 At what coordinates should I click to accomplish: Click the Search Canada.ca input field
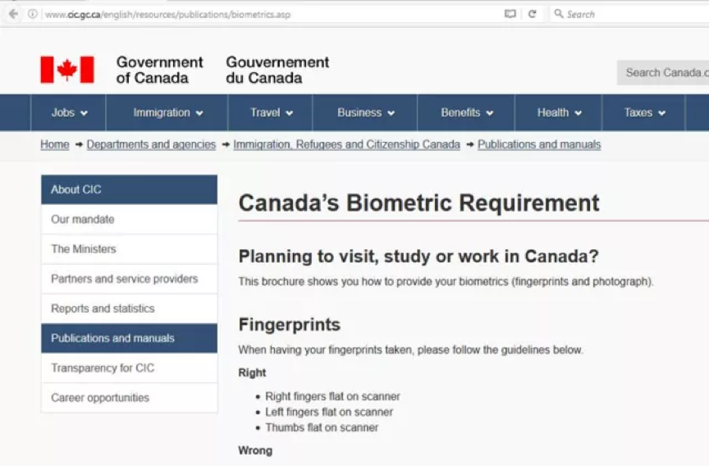663,72
